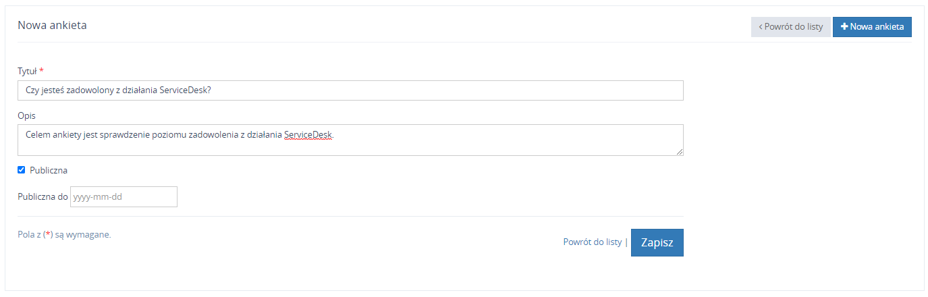The width and height of the screenshot is (928, 297).
Task: Create new survey via blue Nowa ankieta button
Action: pos(873,27)
